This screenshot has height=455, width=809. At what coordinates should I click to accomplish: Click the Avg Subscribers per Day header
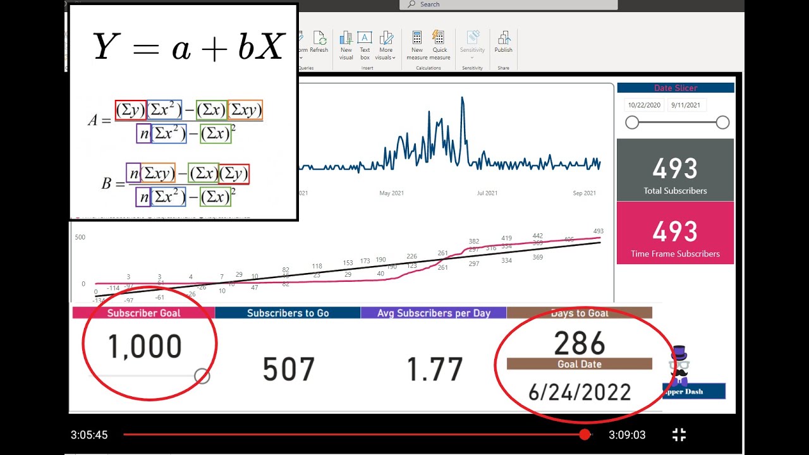434,313
